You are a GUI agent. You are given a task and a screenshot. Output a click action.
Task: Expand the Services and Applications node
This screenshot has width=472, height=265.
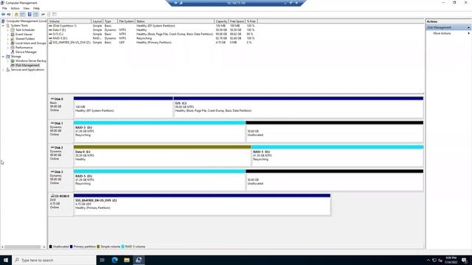coord(3,70)
